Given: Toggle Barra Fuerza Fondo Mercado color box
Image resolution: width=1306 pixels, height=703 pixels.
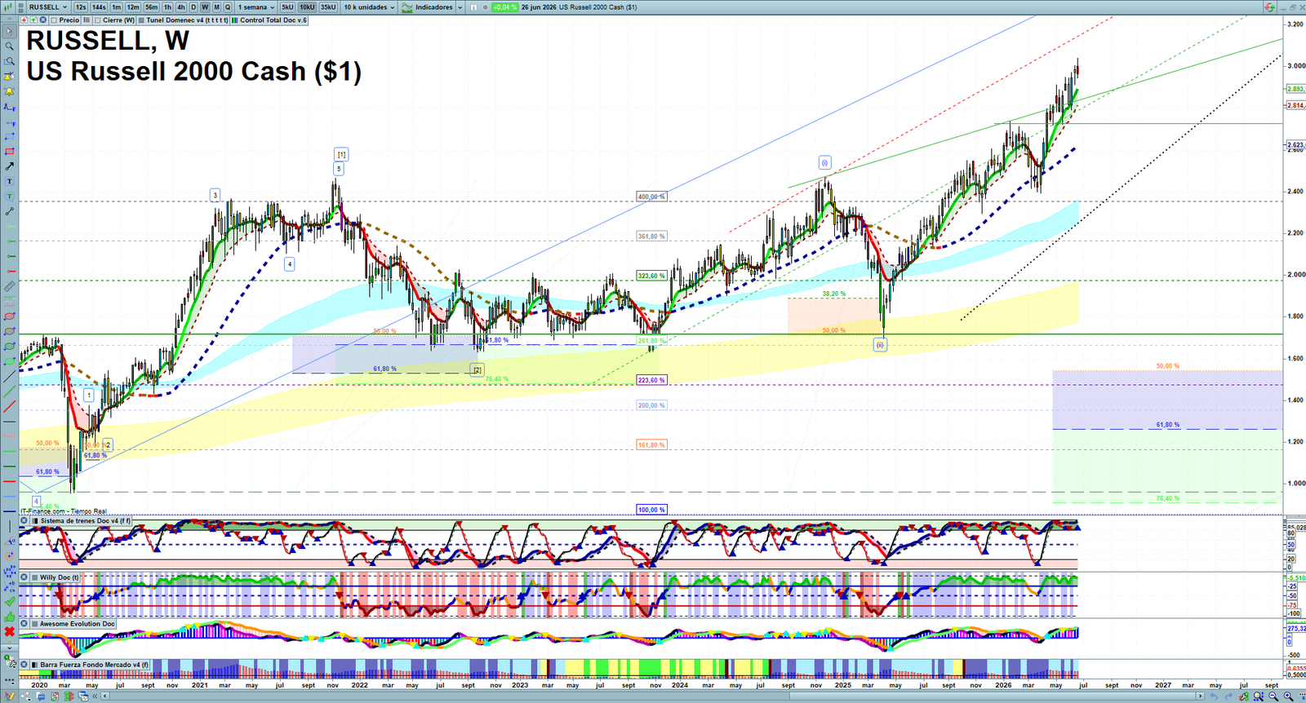Looking at the screenshot, I should click(35, 665).
